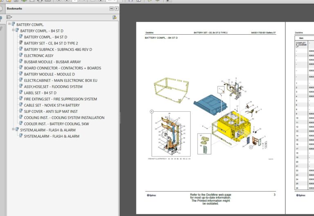Click the detail A inset drawing
Screen dimensions: 314x216
click(171, 134)
